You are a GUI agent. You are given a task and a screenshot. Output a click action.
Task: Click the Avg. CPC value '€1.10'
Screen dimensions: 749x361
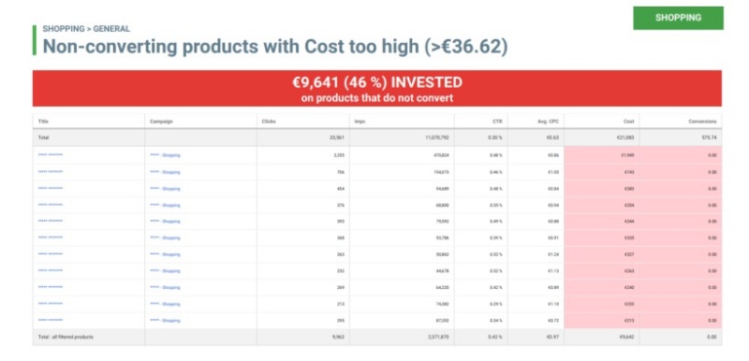click(553, 304)
